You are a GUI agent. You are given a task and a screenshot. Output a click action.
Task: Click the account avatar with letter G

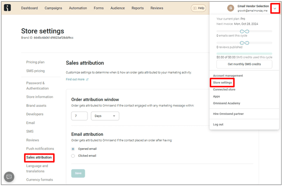[230, 8]
